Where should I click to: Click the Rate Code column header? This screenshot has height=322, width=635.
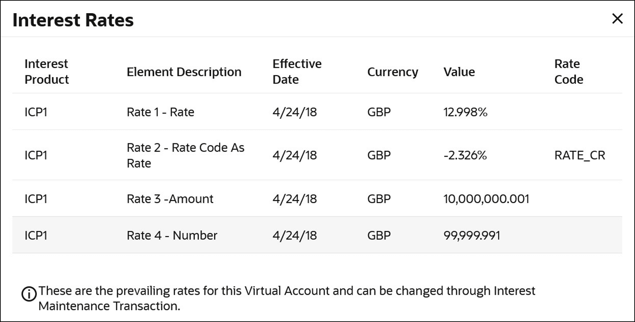click(x=568, y=71)
